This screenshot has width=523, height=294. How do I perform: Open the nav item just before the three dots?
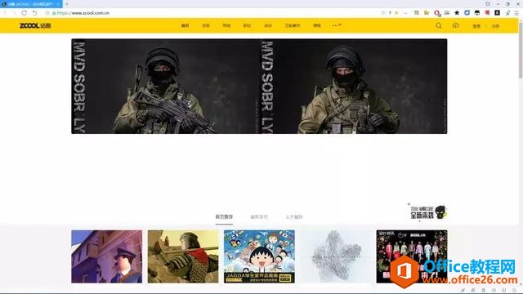pyautogui.click(x=317, y=25)
